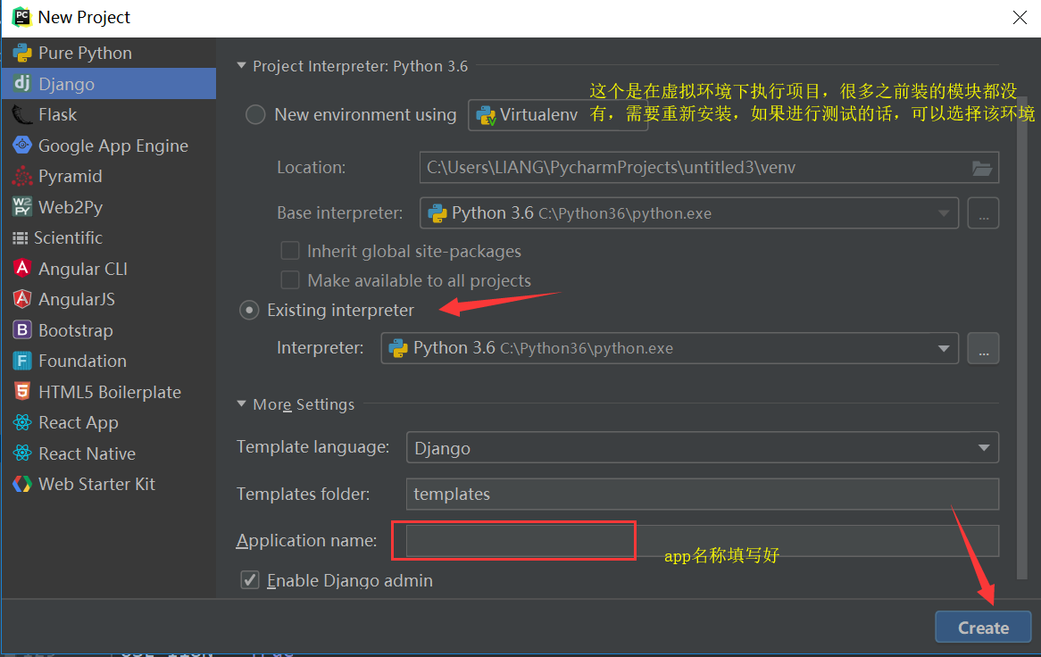Click the interpreter browse ellipsis button

point(983,348)
